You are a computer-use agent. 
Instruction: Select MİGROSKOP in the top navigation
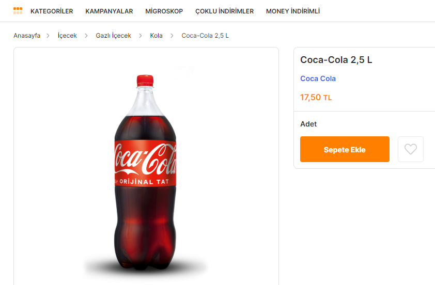(x=164, y=11)
